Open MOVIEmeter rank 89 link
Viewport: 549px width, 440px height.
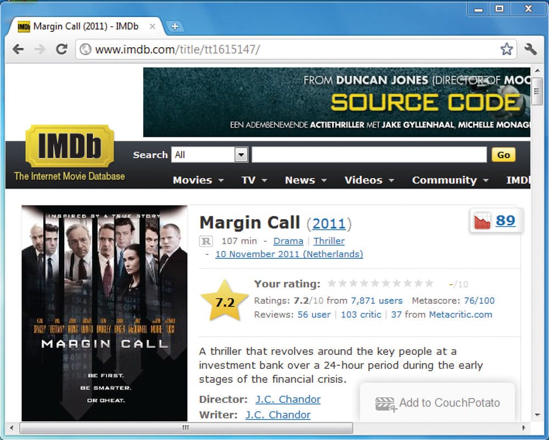pyautogui.click(x=505, y=220)
